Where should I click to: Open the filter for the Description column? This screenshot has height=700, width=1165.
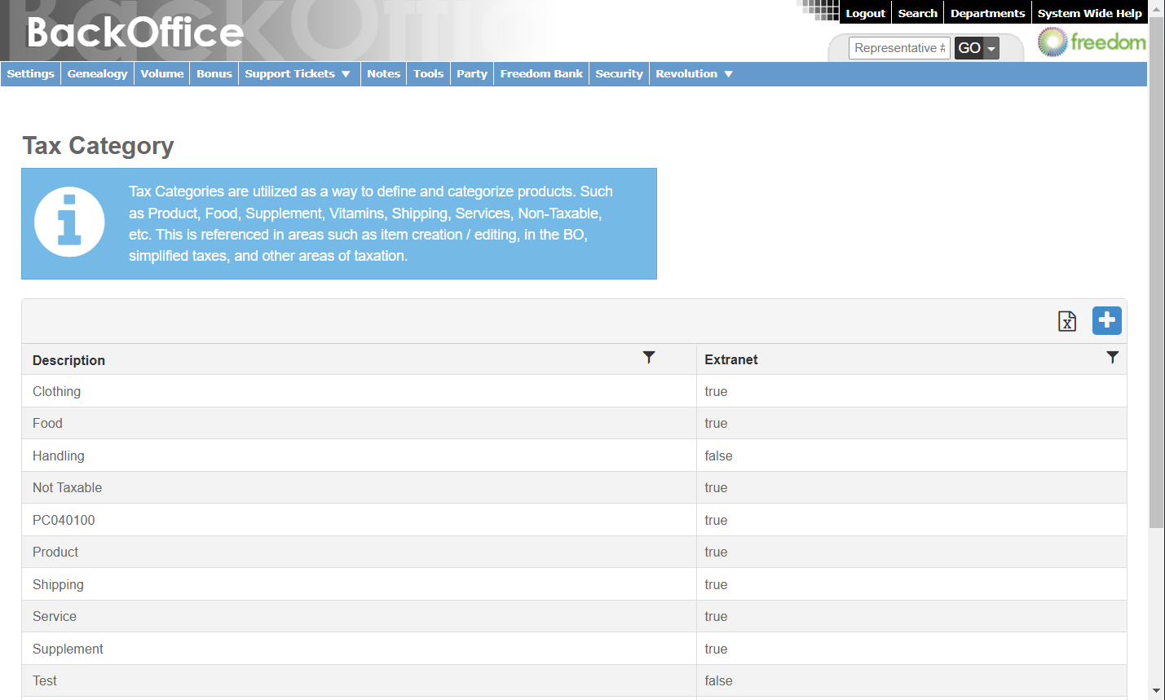(x=649, y=358)
